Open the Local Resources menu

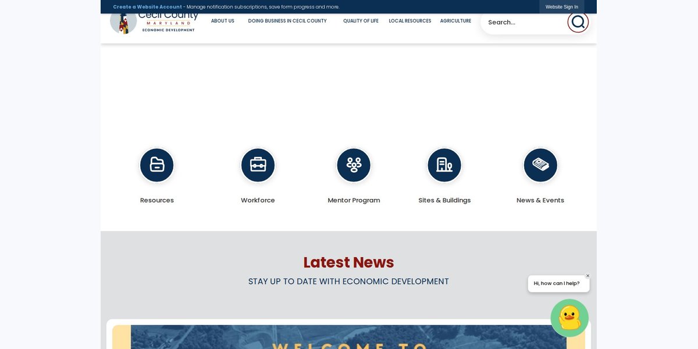click(x=410, y=21)
